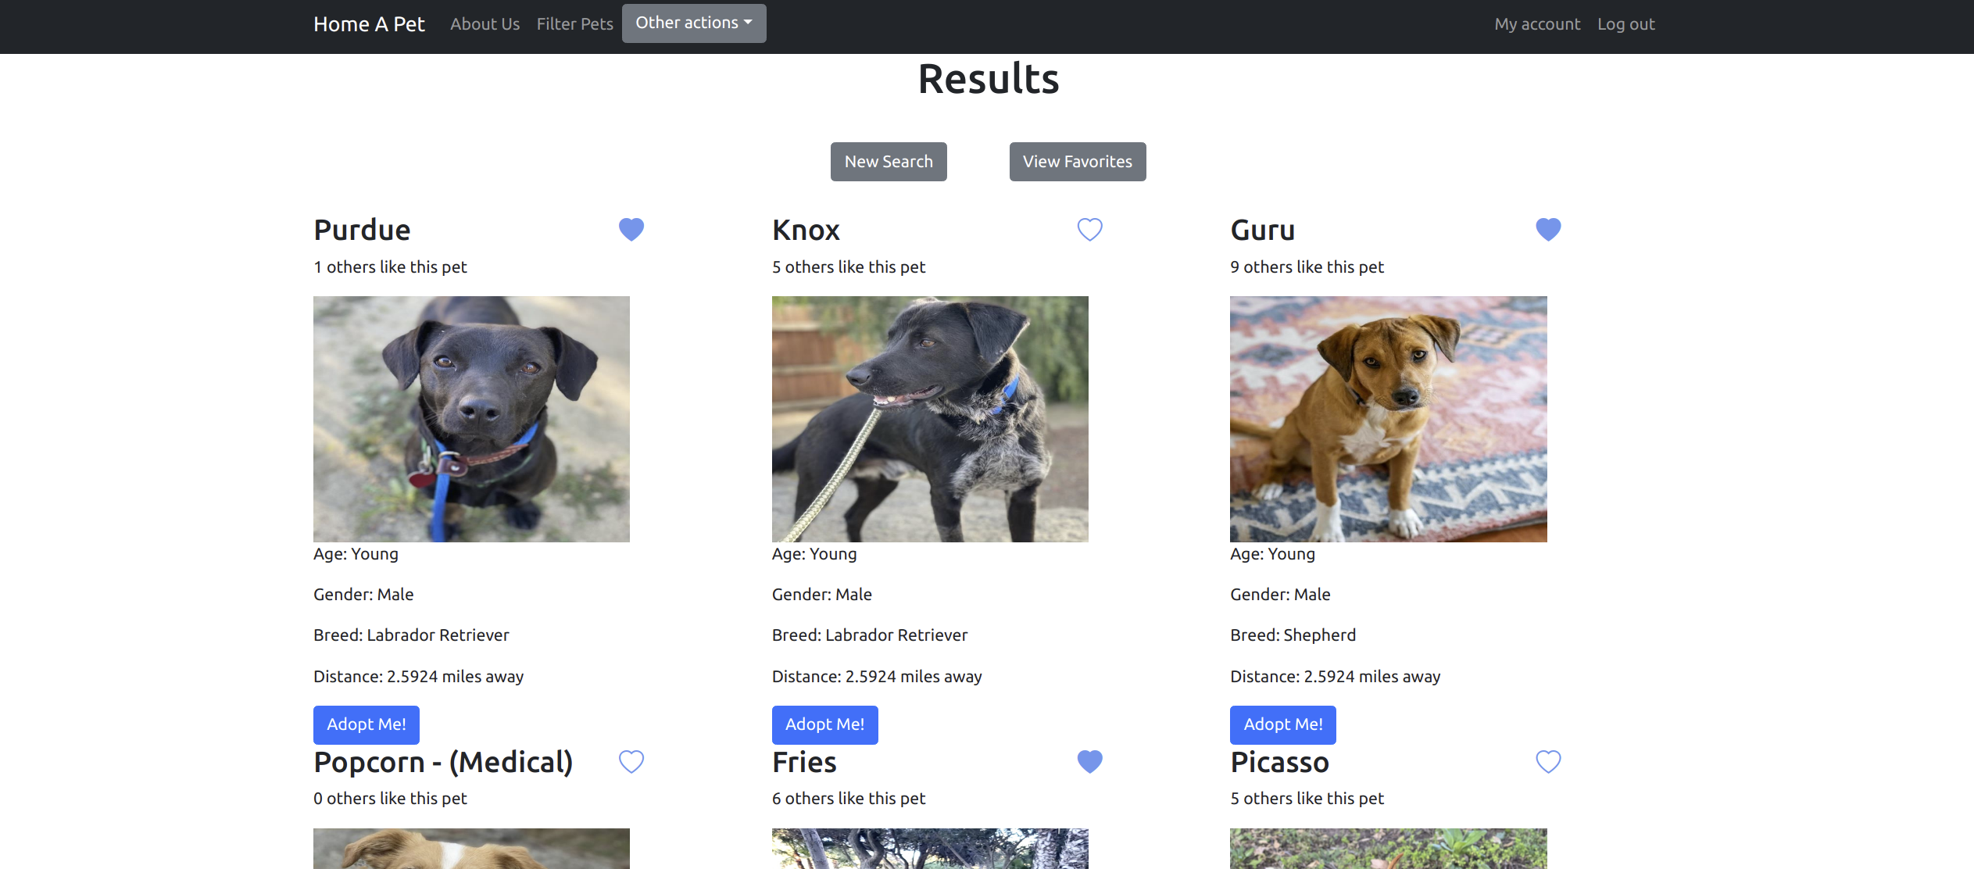
Task: Open My account page
Action: click(x=1537, y=24)
